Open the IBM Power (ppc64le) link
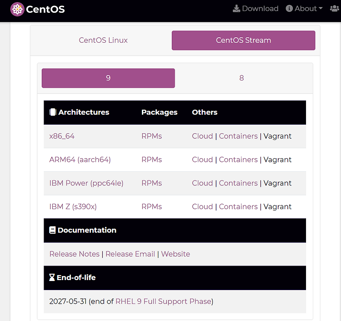Viewport: 341px width, 321px height. click(86, 183)
